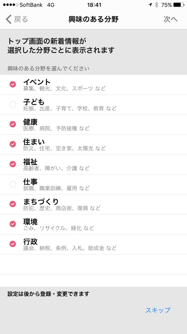Tap the Bluetooth status icon
Viewport: 187px width, 334px height.
(157, 5)
